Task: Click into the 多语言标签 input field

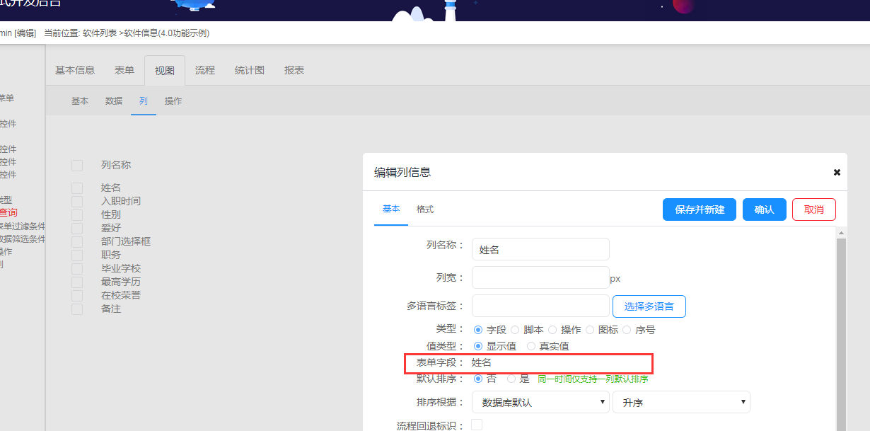Action: coord(540,306)
